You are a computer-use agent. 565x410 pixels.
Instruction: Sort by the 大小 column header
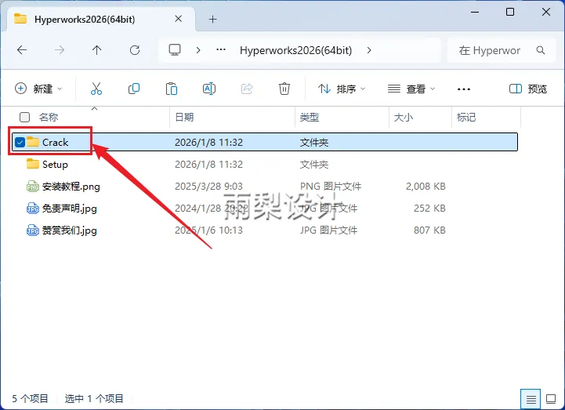[404, 117]
